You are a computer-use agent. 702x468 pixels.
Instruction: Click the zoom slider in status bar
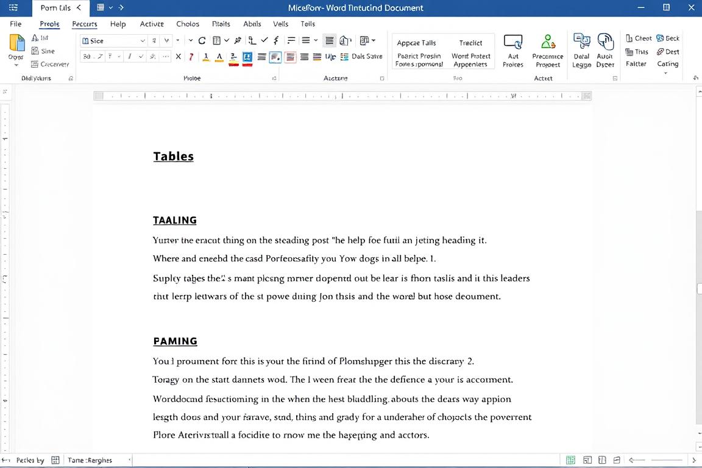coord(666,460)
